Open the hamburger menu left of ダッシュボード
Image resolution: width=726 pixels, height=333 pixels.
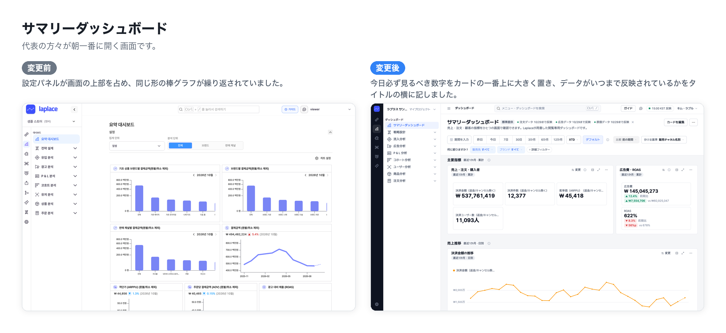coord(449,108)
